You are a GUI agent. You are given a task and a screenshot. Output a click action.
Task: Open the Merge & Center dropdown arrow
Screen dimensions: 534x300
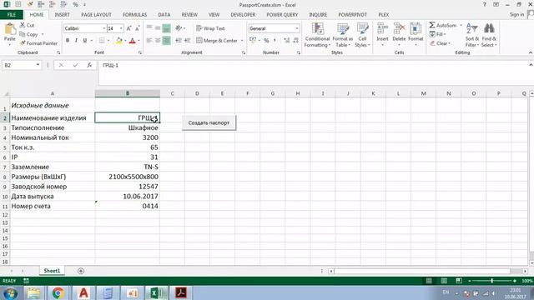point(242,41)
